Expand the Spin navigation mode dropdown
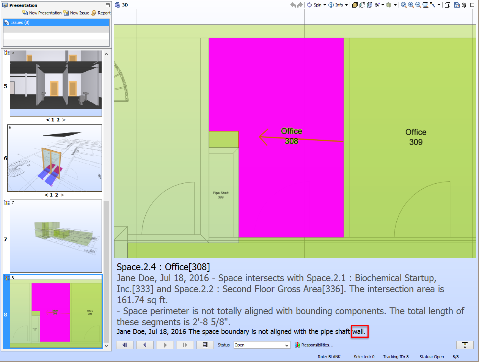 pos(325,5)
